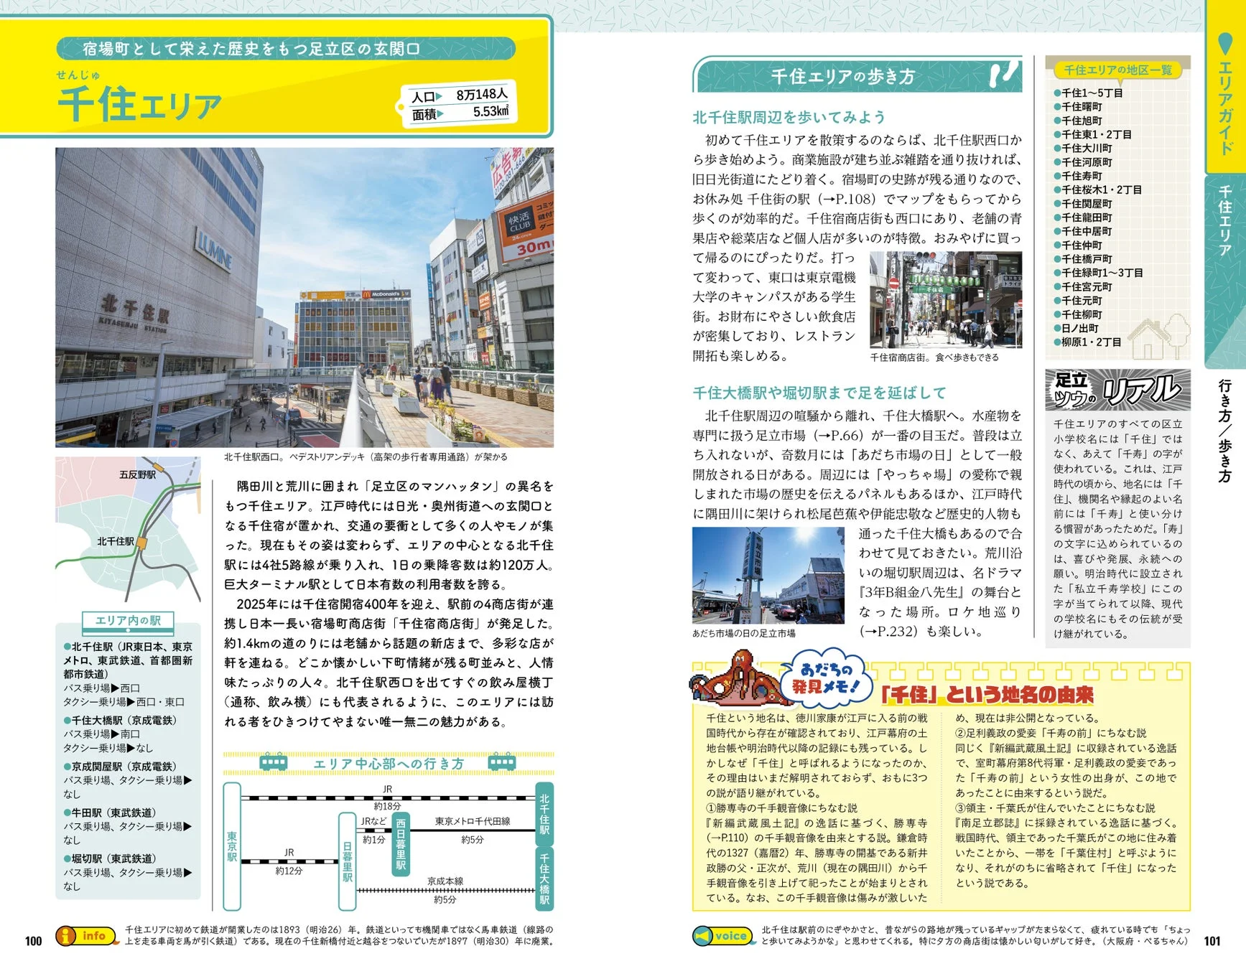This screenshot has width=1246, height=969.
Task: Click the 日暮里駅 box in route diagram
Action: (348, 861)
